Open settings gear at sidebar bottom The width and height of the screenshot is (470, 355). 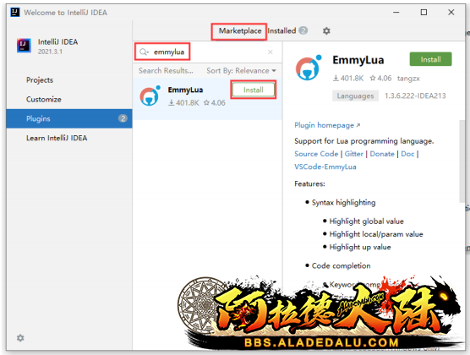click(20, 338)
